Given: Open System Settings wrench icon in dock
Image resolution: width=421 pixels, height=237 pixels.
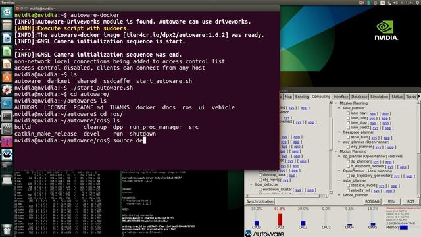Looking at the screenshot, I should [7, 90].
